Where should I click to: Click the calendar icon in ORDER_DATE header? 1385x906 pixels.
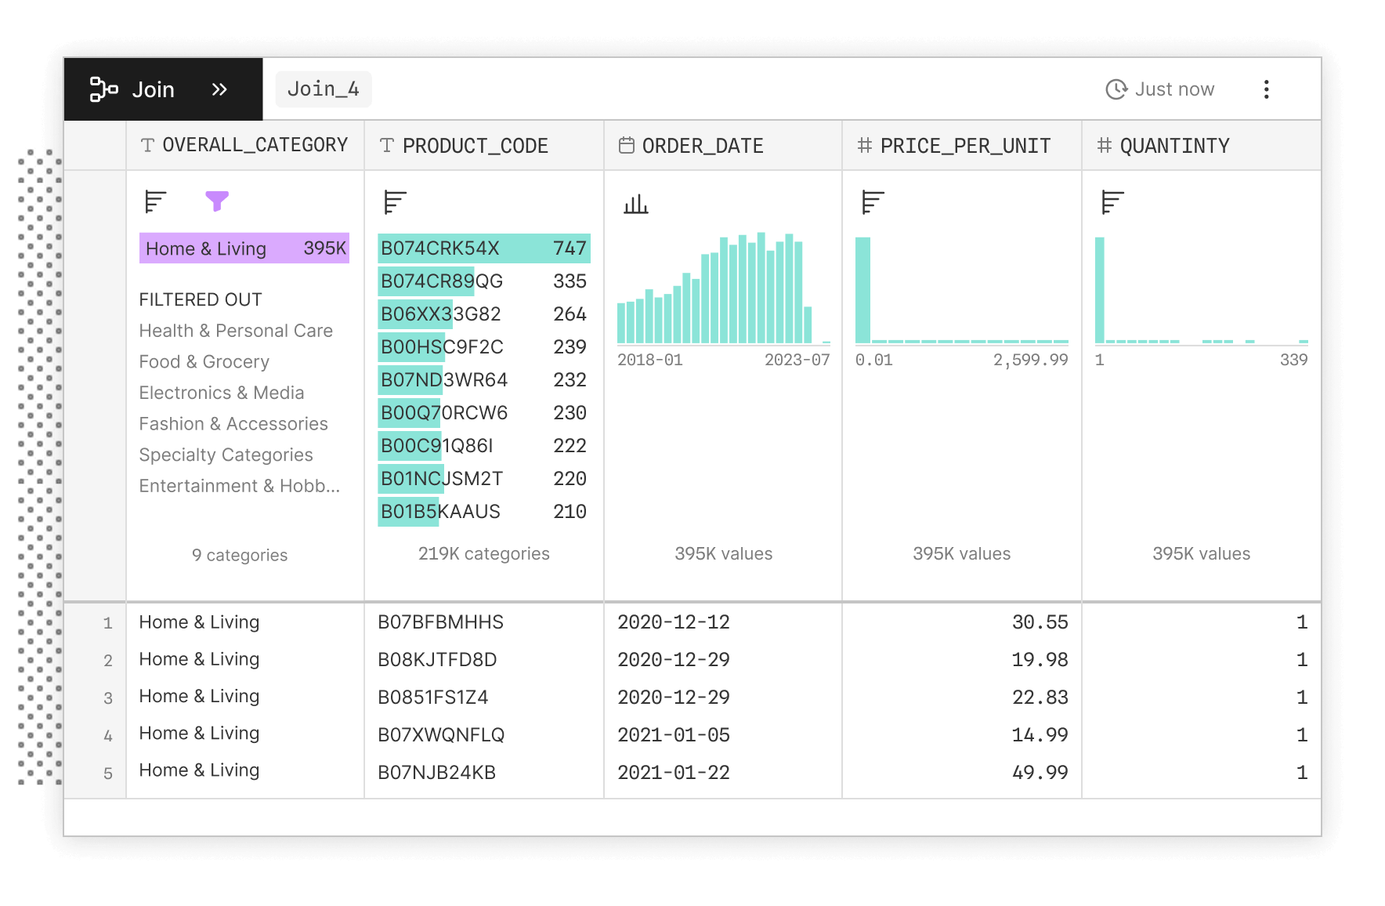(x=627, y=146)
